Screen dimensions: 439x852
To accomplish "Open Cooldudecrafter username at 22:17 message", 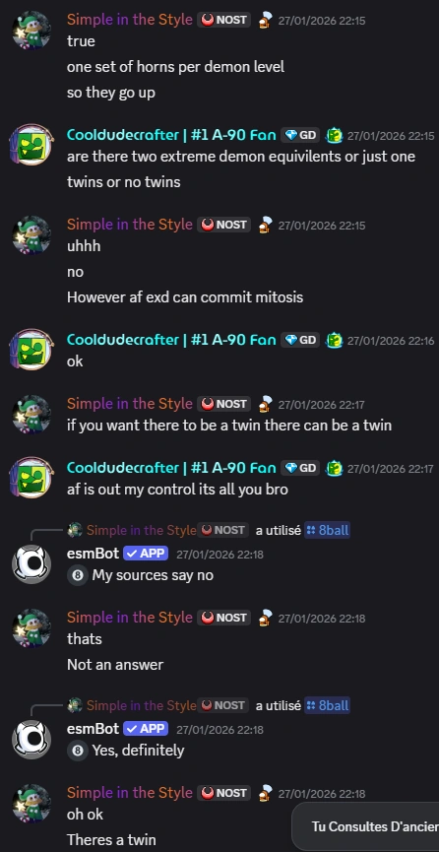I will (x=171, y=468).
